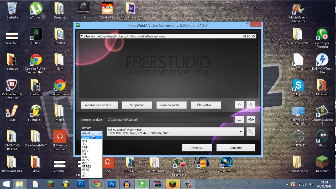Image resolution: width=336 pixels, height=189 pixels.
Task: Launch iFree Skype Recorder
Action: [322, 38]
